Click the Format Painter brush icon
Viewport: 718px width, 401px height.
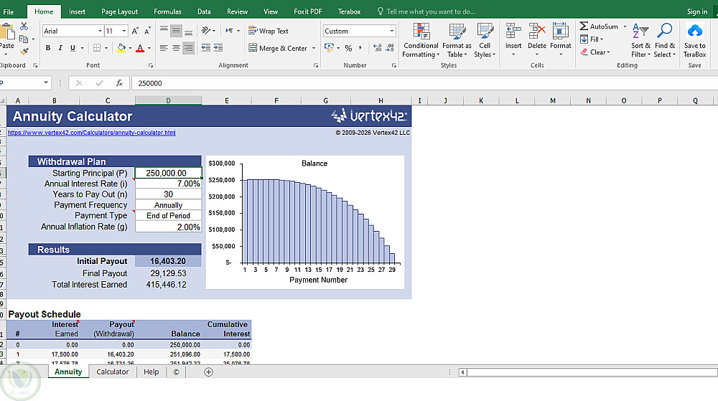point(24,51)
